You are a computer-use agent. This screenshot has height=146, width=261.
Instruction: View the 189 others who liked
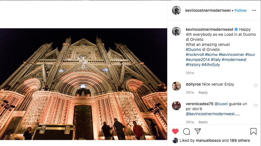coord(240,140)
